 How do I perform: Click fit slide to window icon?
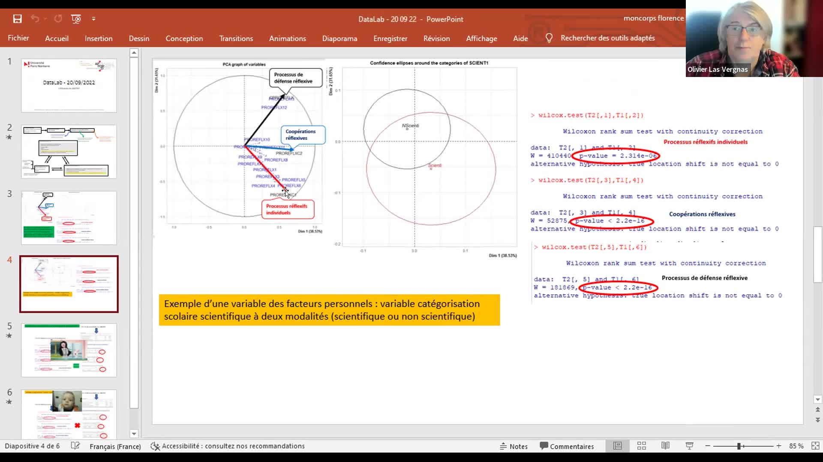815,446
